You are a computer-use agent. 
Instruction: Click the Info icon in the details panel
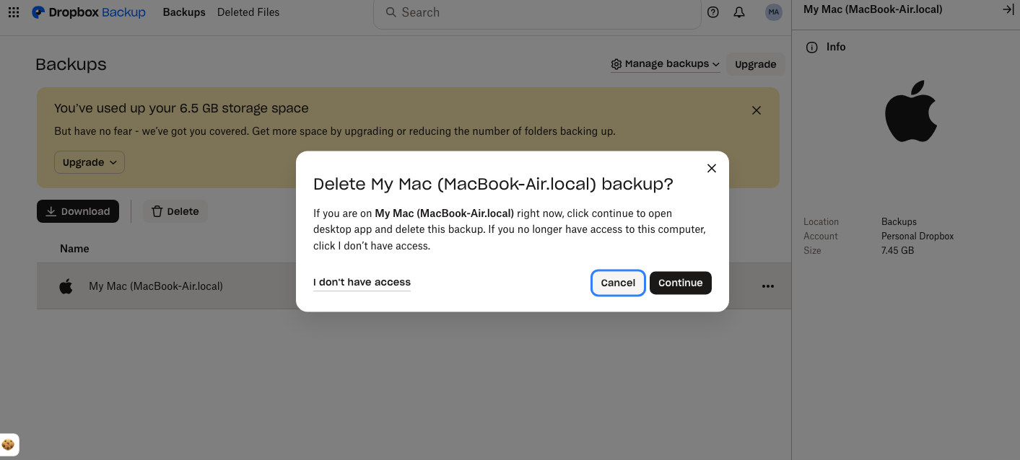[811, 47]
